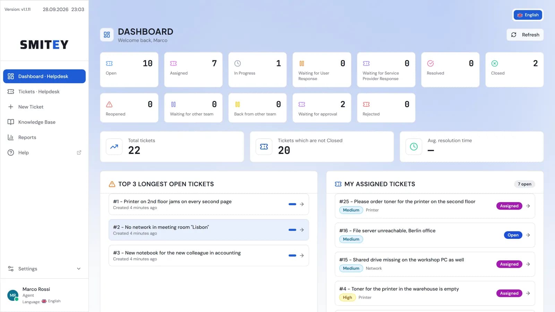The image size is (555, 312).
Task: Click the Total tickets trend icon
Action: click(114, 147)
